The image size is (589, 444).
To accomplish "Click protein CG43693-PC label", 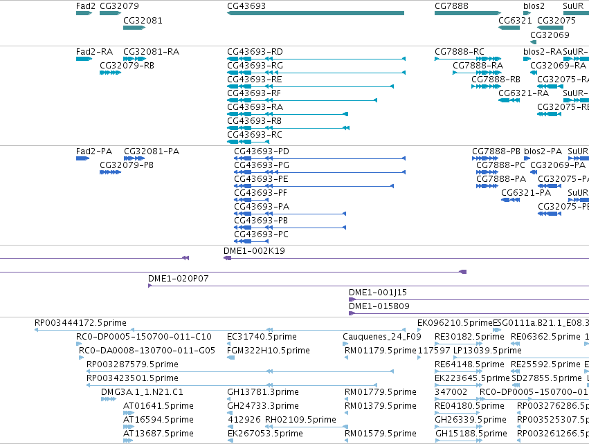I will (x=261, y=234).
